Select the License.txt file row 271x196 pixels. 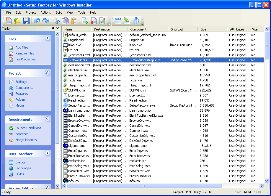163,95
